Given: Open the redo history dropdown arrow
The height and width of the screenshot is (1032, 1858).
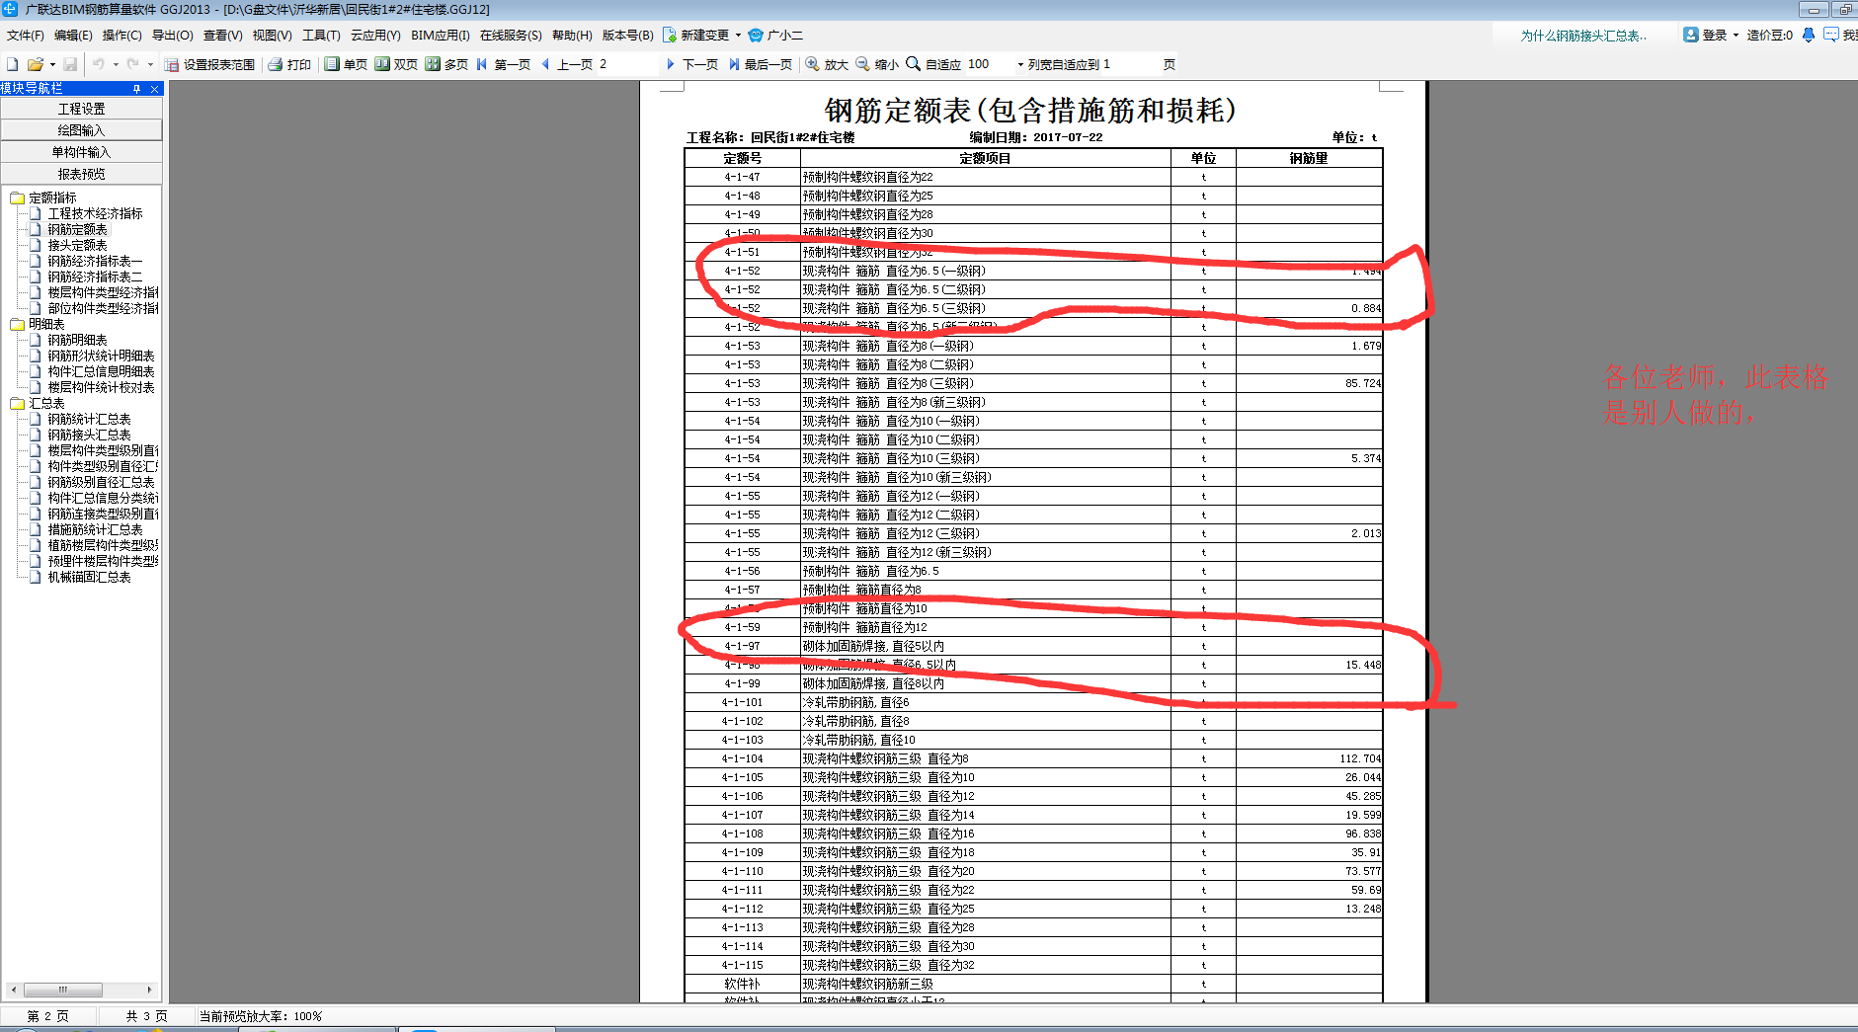Looking at the screenshot, I should tap(150, 64).
